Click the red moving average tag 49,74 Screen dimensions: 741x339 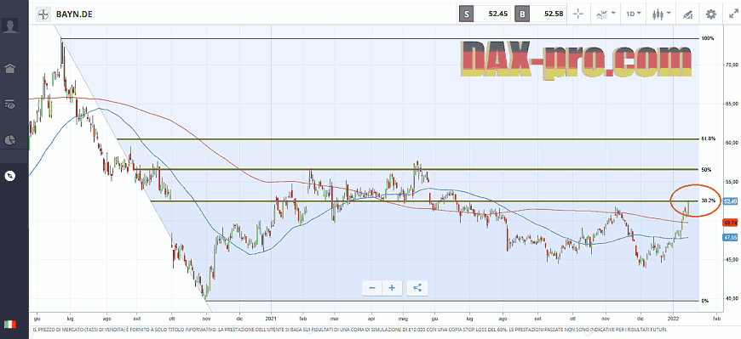pyautogui.click(x=730, y=222)
